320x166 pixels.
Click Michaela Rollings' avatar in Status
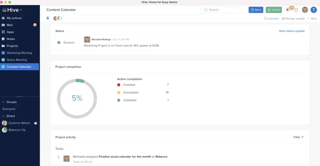pyautogui.click(x=87, y=39)
